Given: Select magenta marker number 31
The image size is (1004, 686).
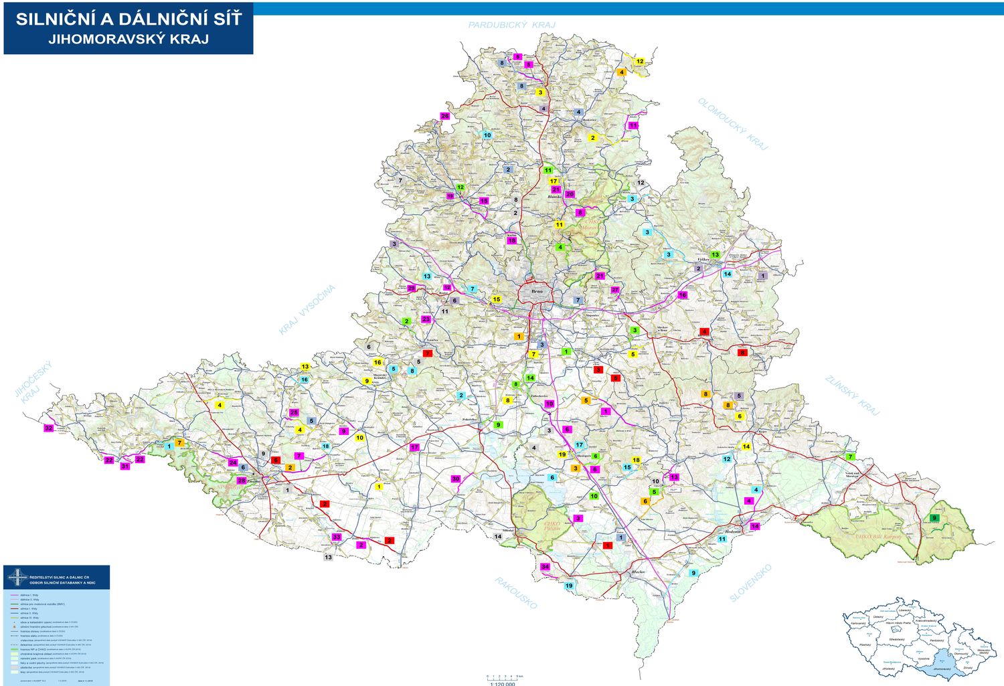Looking at the screenshot, I should point(124,466).
